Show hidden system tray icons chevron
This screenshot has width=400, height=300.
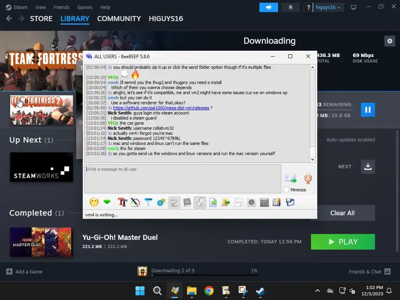coord(317,291)
